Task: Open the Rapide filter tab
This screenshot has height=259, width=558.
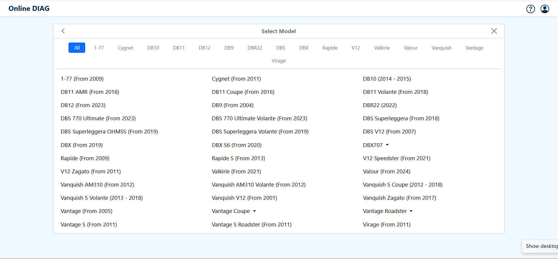Action: click(330, 48)
